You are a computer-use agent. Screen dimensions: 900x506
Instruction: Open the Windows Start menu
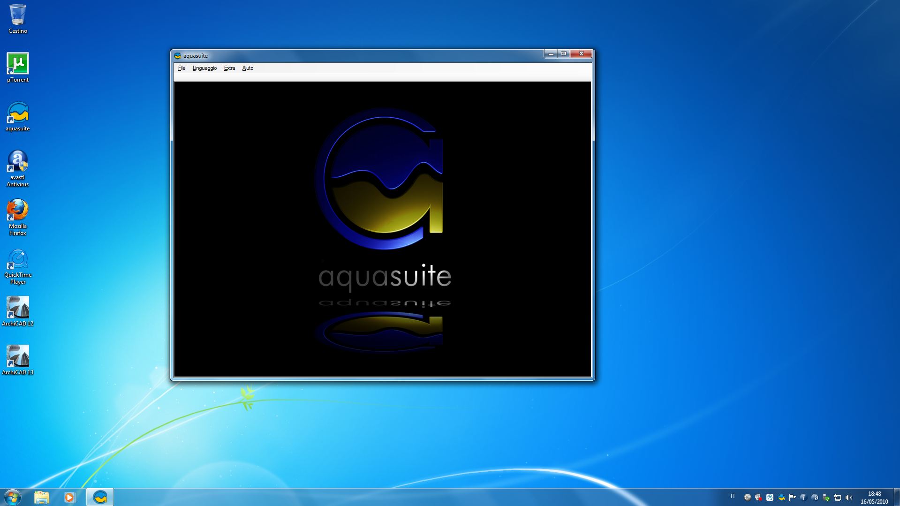pos(12,497)
